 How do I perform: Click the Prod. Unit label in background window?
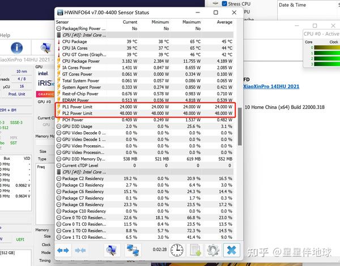(16, 94)
